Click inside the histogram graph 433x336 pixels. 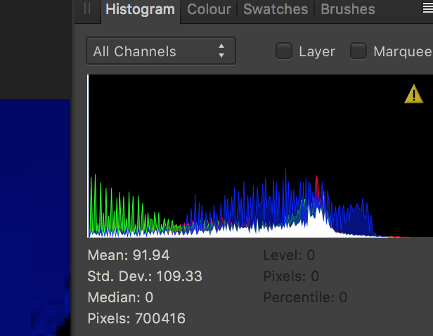(260, 156)
